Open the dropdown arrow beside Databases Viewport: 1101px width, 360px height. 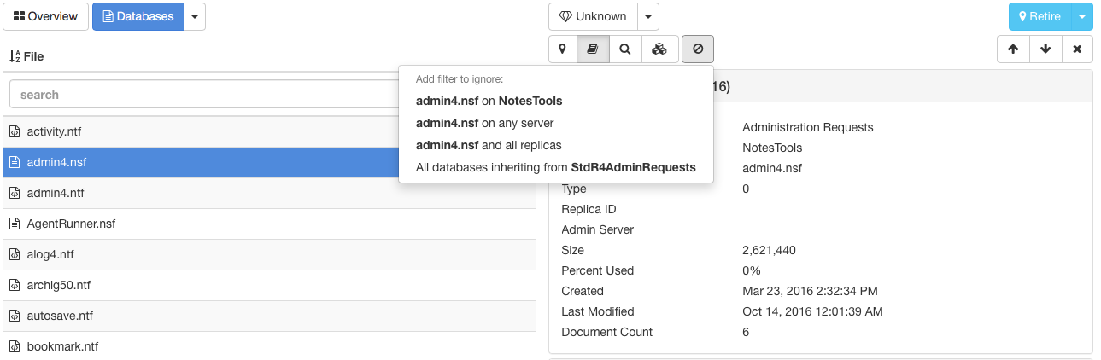tap(195, 16)
